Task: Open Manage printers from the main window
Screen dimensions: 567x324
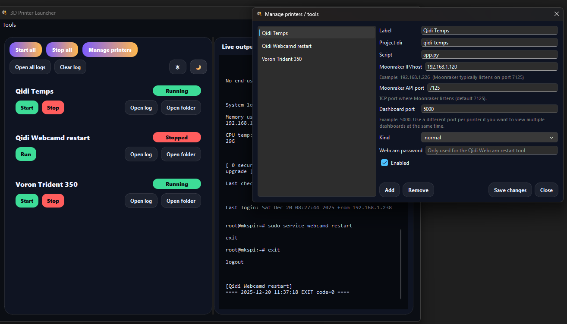Action: (x=110, y=50)
